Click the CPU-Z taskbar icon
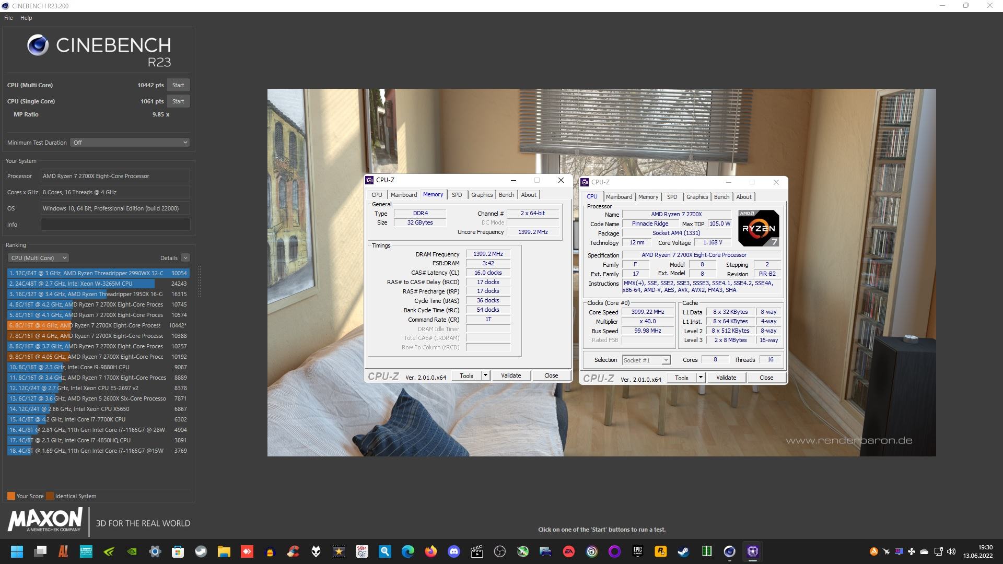 tap(752, 551)
